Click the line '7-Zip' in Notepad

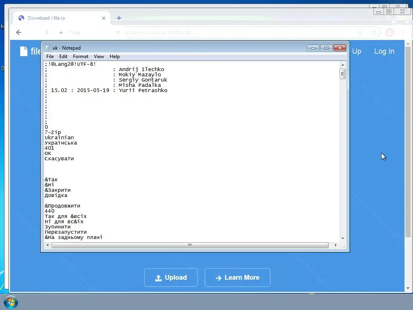point(53,132)
